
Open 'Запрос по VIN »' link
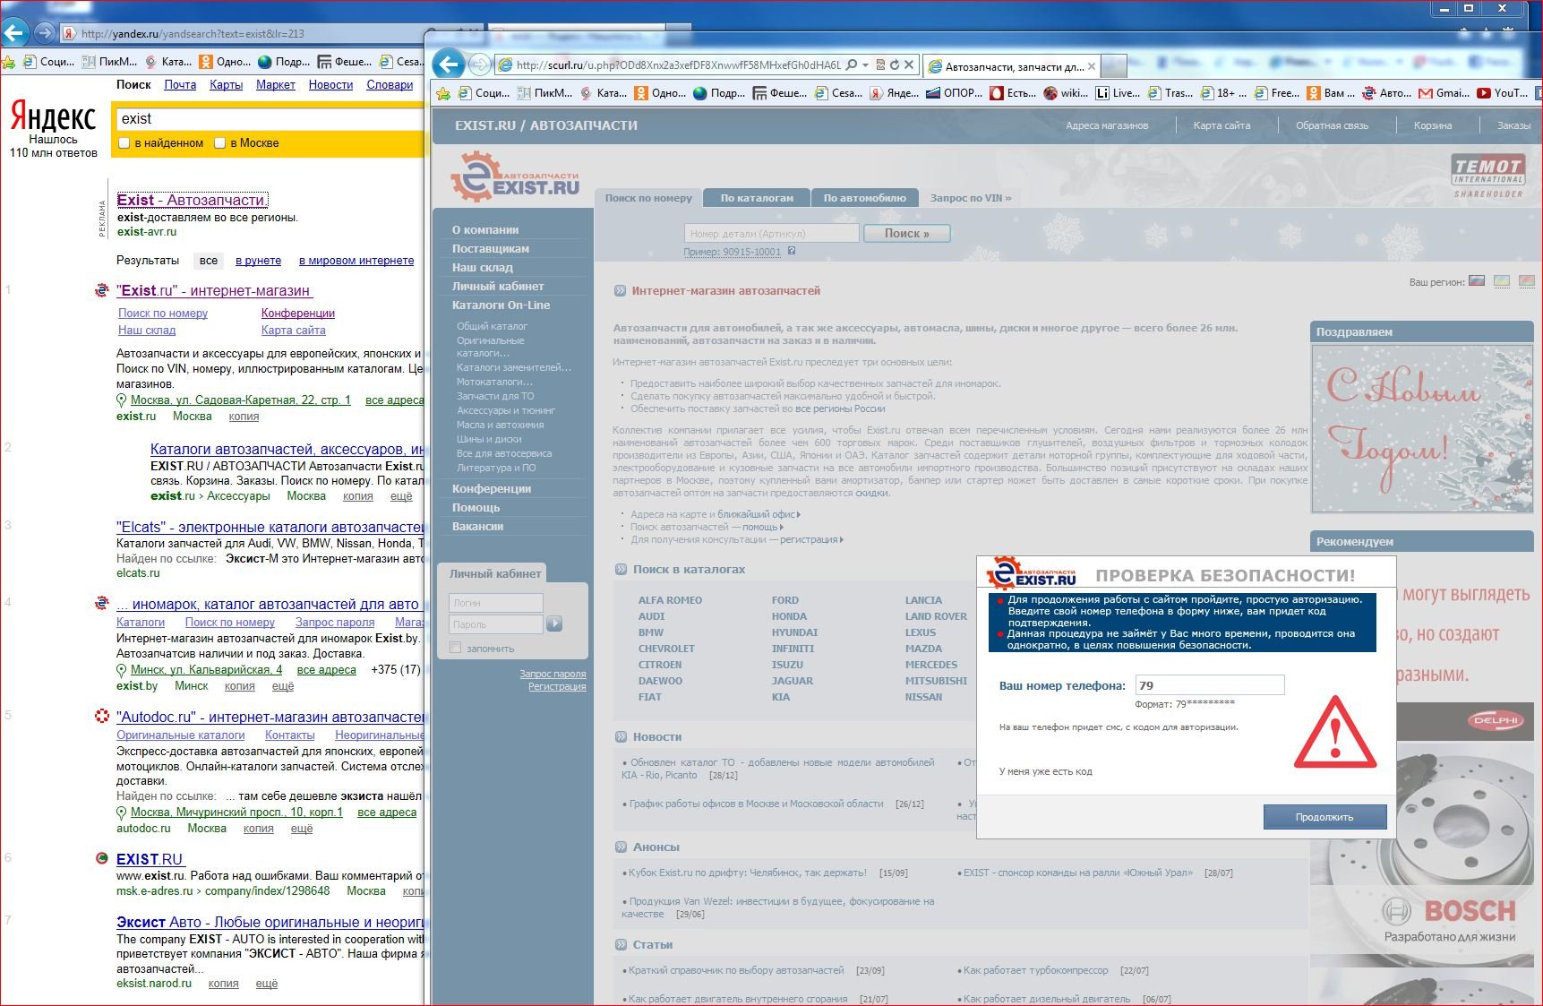(971, 198)
